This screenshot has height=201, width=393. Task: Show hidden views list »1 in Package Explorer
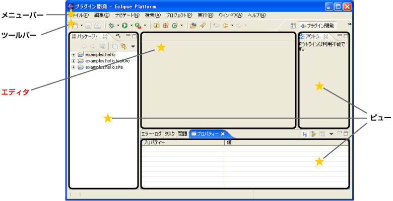pos(118,36)
